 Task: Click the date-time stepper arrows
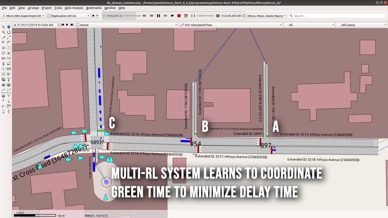coord(59,25)
